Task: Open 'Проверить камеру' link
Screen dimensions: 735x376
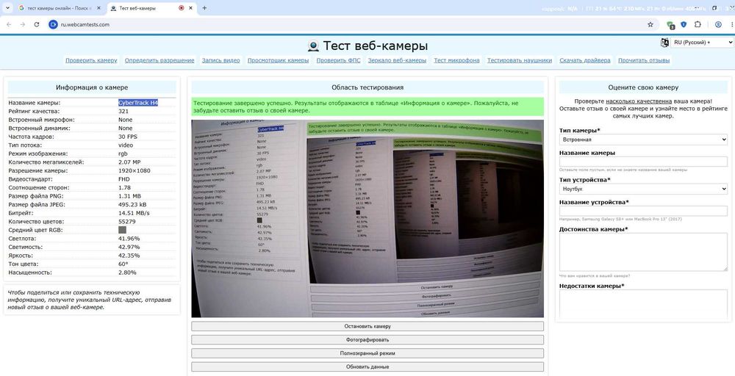Action: click(x=91, y=60)
